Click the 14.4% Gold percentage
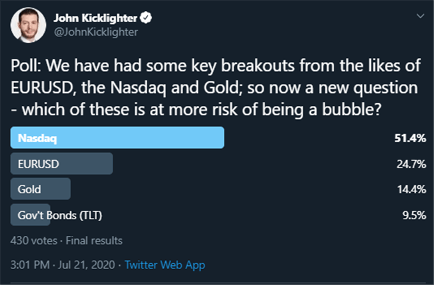This screenshot has width=434, height=285. [x=411, y=189]
